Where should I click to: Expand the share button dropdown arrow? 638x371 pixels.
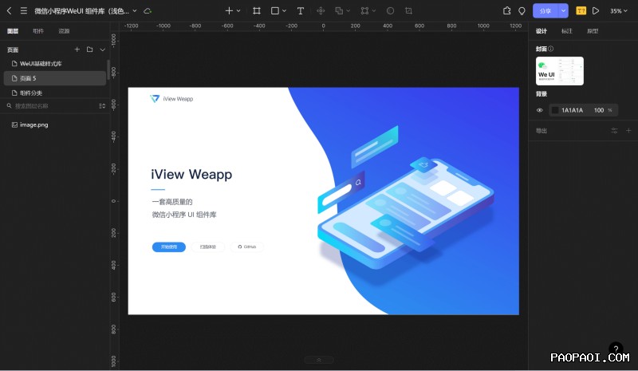click(x=564, y=11)
